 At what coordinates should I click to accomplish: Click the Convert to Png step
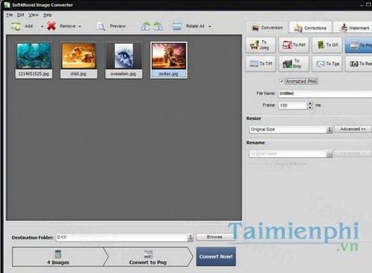[148, 257]
